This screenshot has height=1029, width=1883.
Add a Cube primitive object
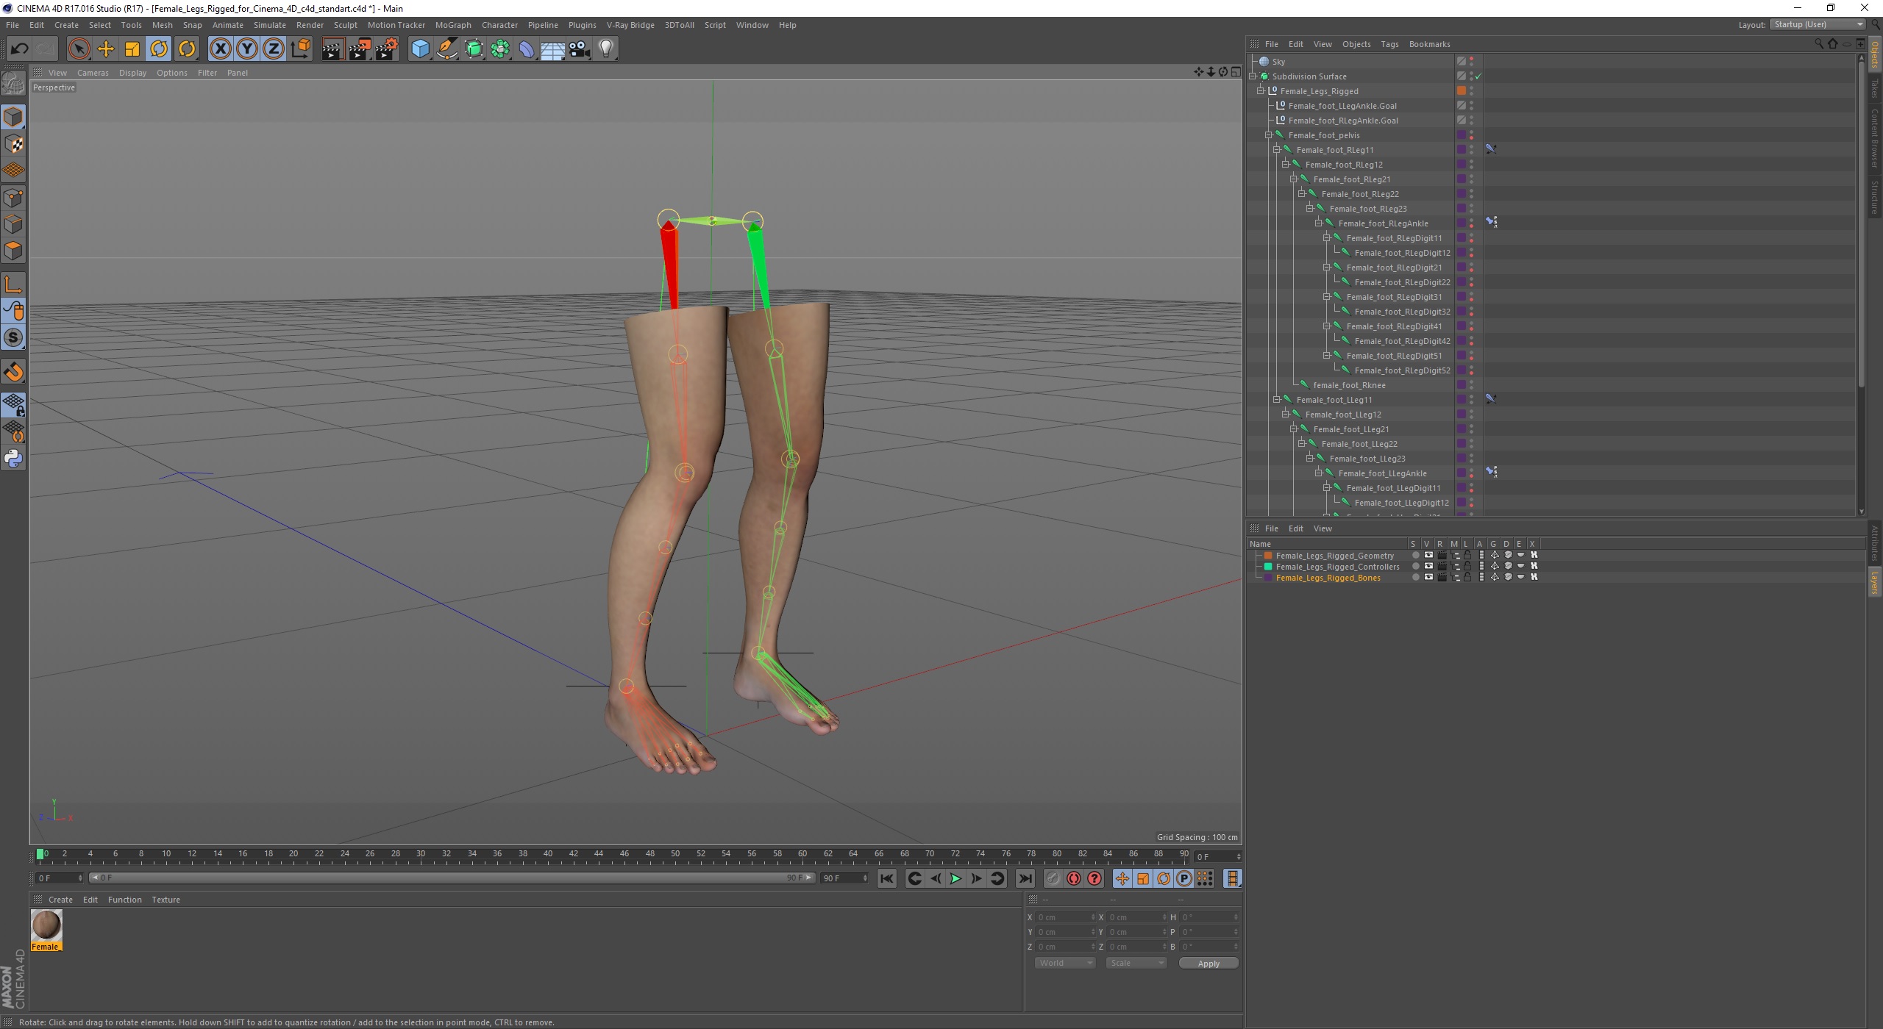pos(420,49)
